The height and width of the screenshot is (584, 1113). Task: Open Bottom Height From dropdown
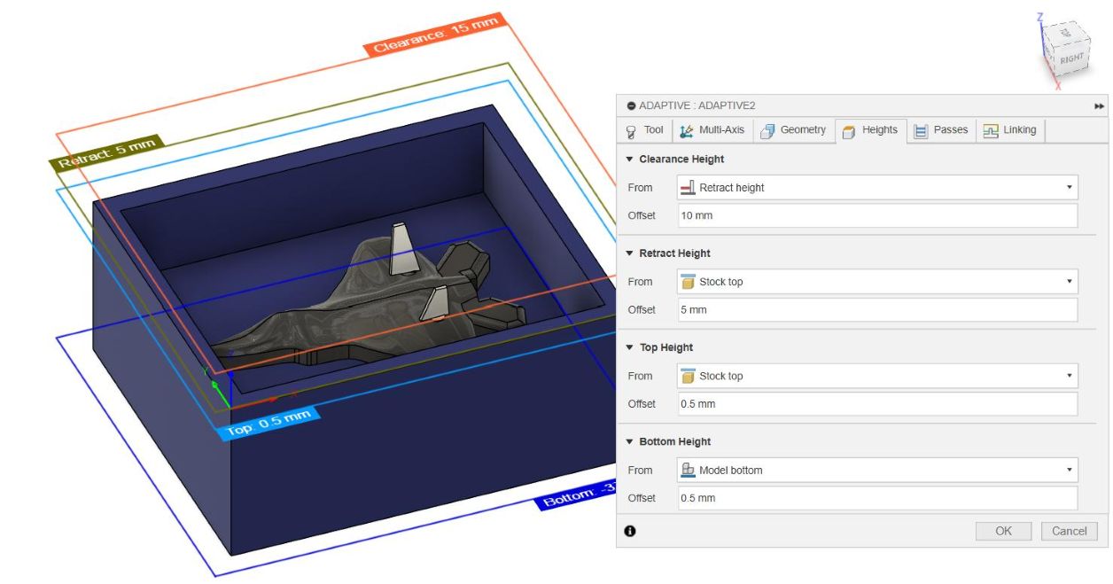pos(877,470)
